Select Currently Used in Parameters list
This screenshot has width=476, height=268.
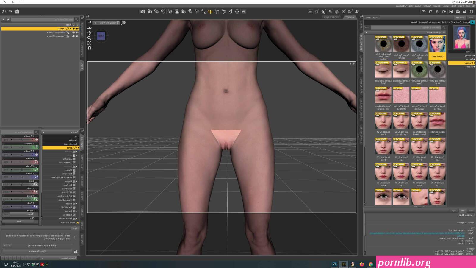click(x=71, y=144)
